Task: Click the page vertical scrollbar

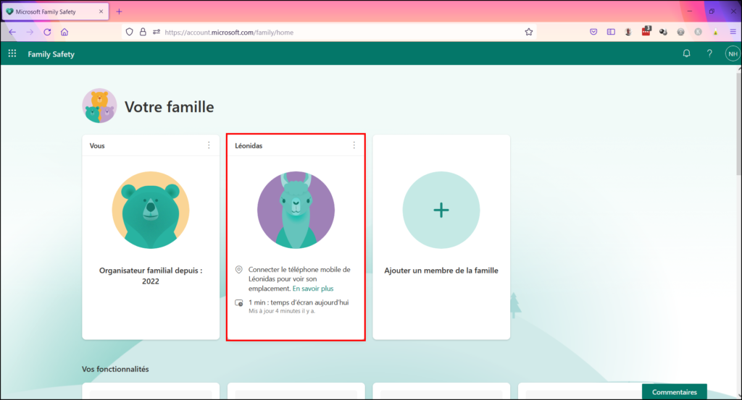Action: [x=738, y=123]
